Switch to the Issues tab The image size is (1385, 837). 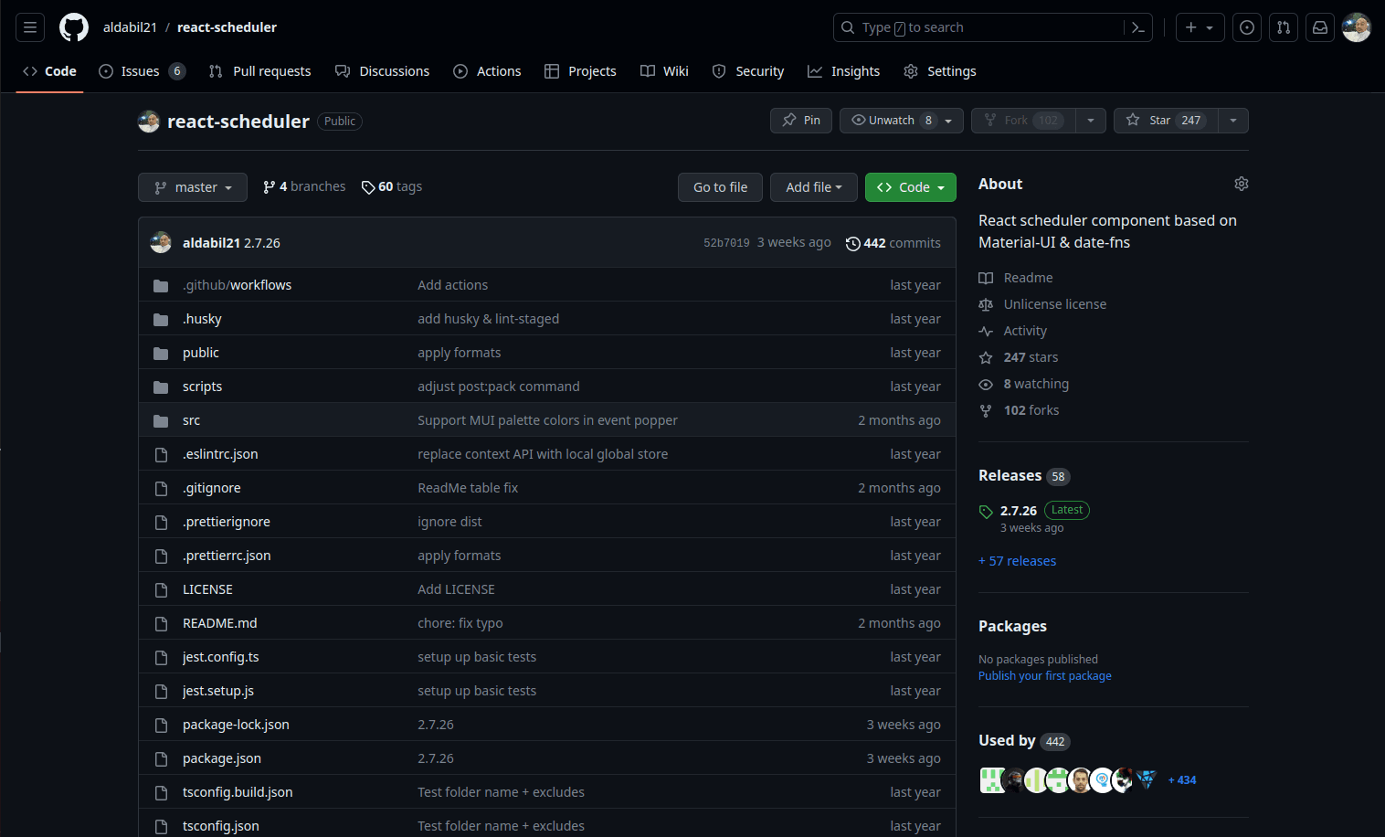click(x=142, y=71)
